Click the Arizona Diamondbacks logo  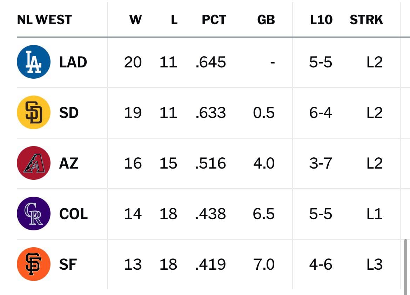(x=33, y=163)
